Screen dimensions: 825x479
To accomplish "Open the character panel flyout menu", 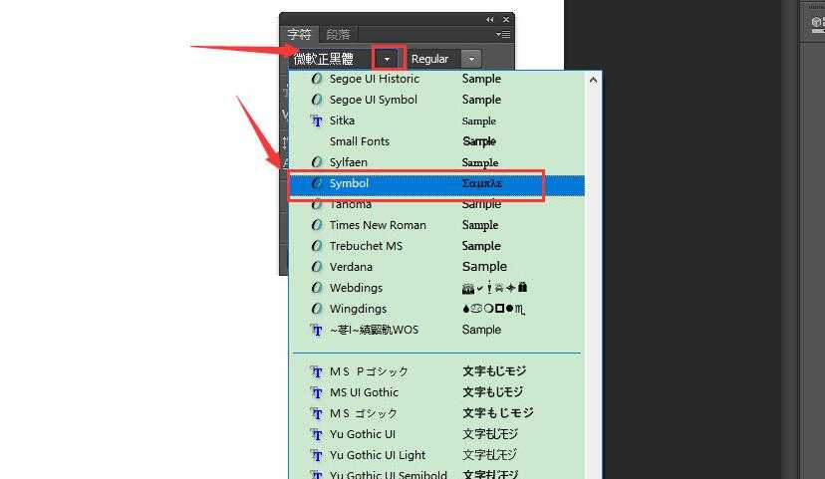I will [x=505, y=35].
